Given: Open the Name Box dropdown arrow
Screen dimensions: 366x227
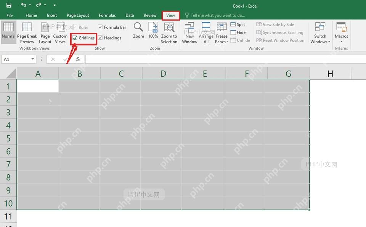Looking at the screenshot, I should 33,59.
